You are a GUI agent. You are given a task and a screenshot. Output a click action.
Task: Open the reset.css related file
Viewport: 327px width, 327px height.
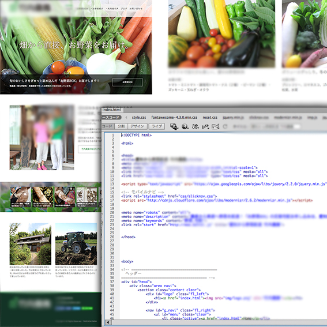[x=210, y=118]
